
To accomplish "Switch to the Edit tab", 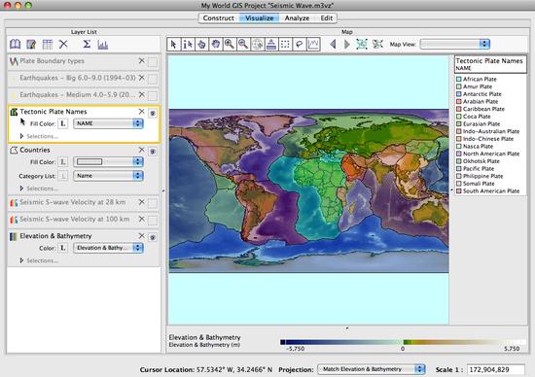I will [x=327, y=18].
